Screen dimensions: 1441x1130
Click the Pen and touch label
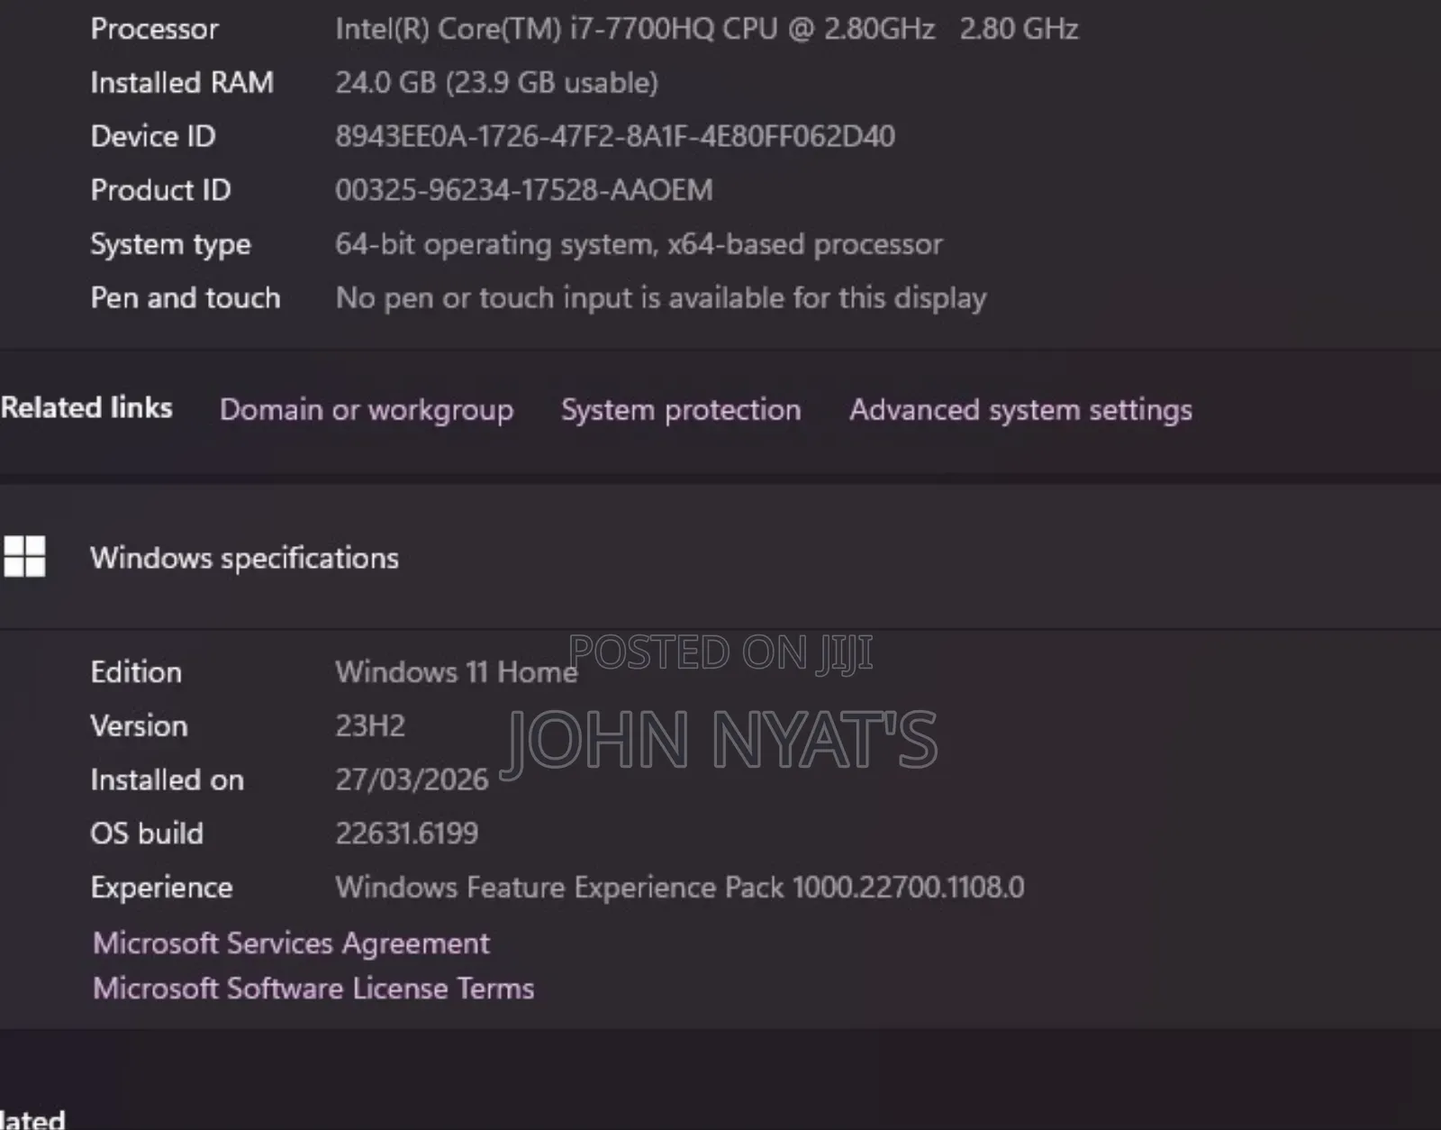186,298
